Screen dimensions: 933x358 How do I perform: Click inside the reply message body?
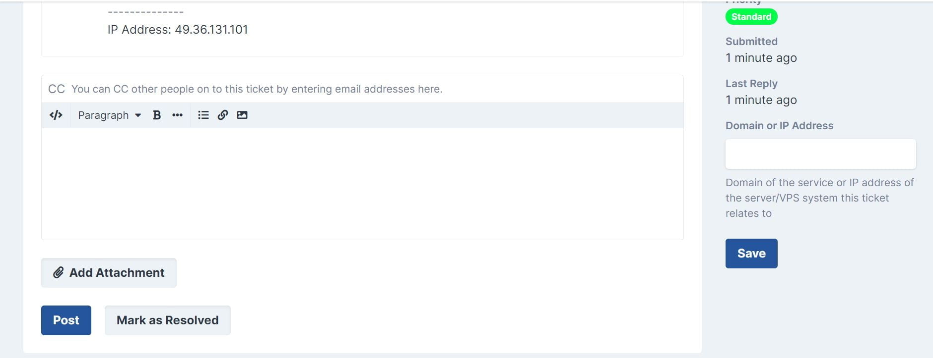362,184
